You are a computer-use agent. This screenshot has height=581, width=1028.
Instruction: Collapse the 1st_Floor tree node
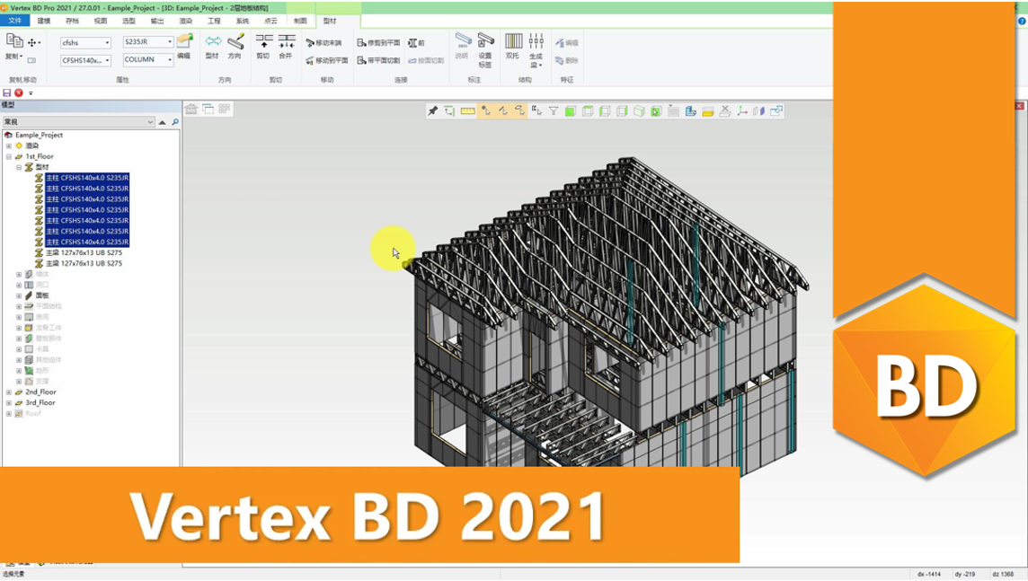8,156
